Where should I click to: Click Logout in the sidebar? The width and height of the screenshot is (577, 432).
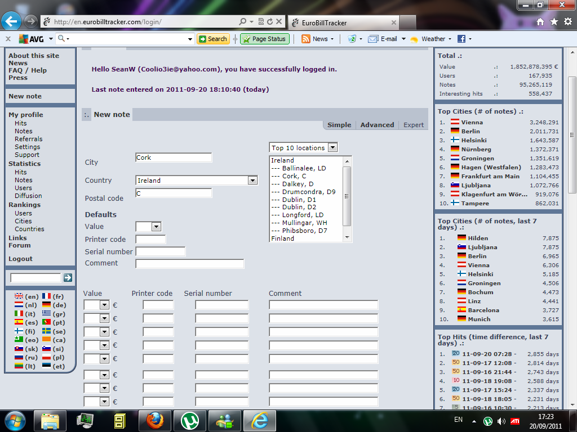(20, 259)
